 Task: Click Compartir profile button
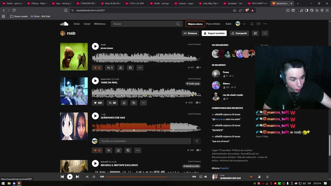pyautogui.click(x=239, y=33)
